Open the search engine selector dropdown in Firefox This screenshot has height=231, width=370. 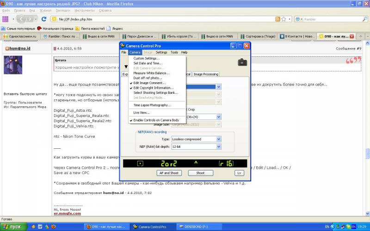pyautogui.click(x=299, y=19)
